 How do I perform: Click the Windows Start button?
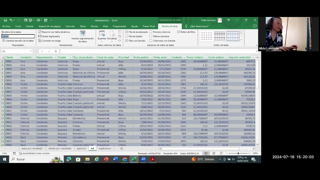coord(4,159)
